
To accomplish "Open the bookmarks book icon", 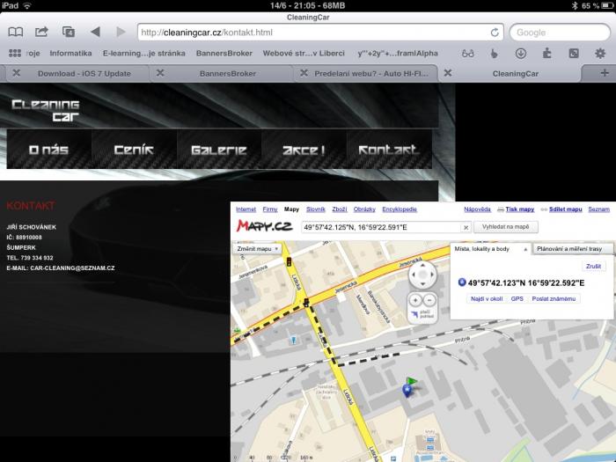I will tap(15, 33).
